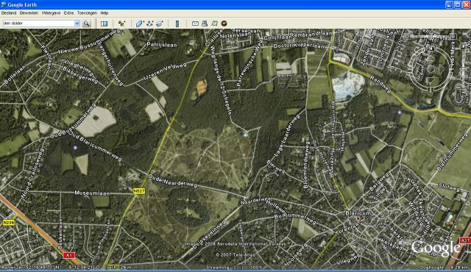
Task: Select the add path tool
Action: coord(150,24)
